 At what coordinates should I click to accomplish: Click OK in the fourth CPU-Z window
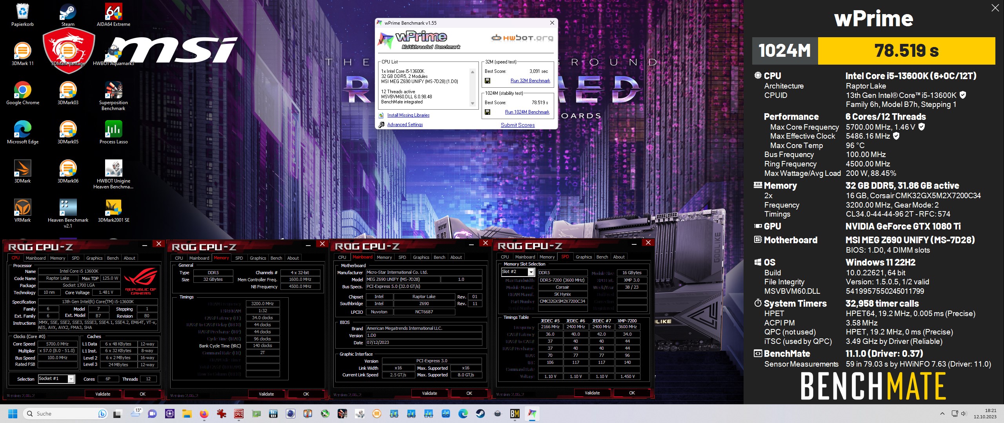point(632,393)
